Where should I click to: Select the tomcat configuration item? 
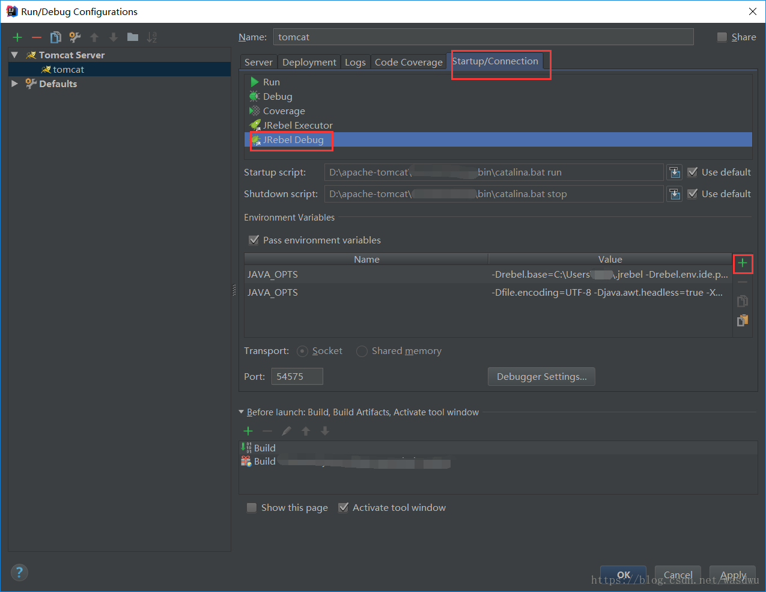pos(120,69)
